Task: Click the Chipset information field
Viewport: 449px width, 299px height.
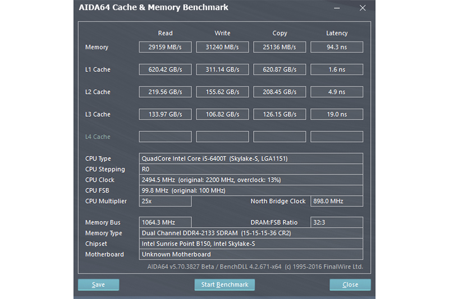Action: (251, 244)
